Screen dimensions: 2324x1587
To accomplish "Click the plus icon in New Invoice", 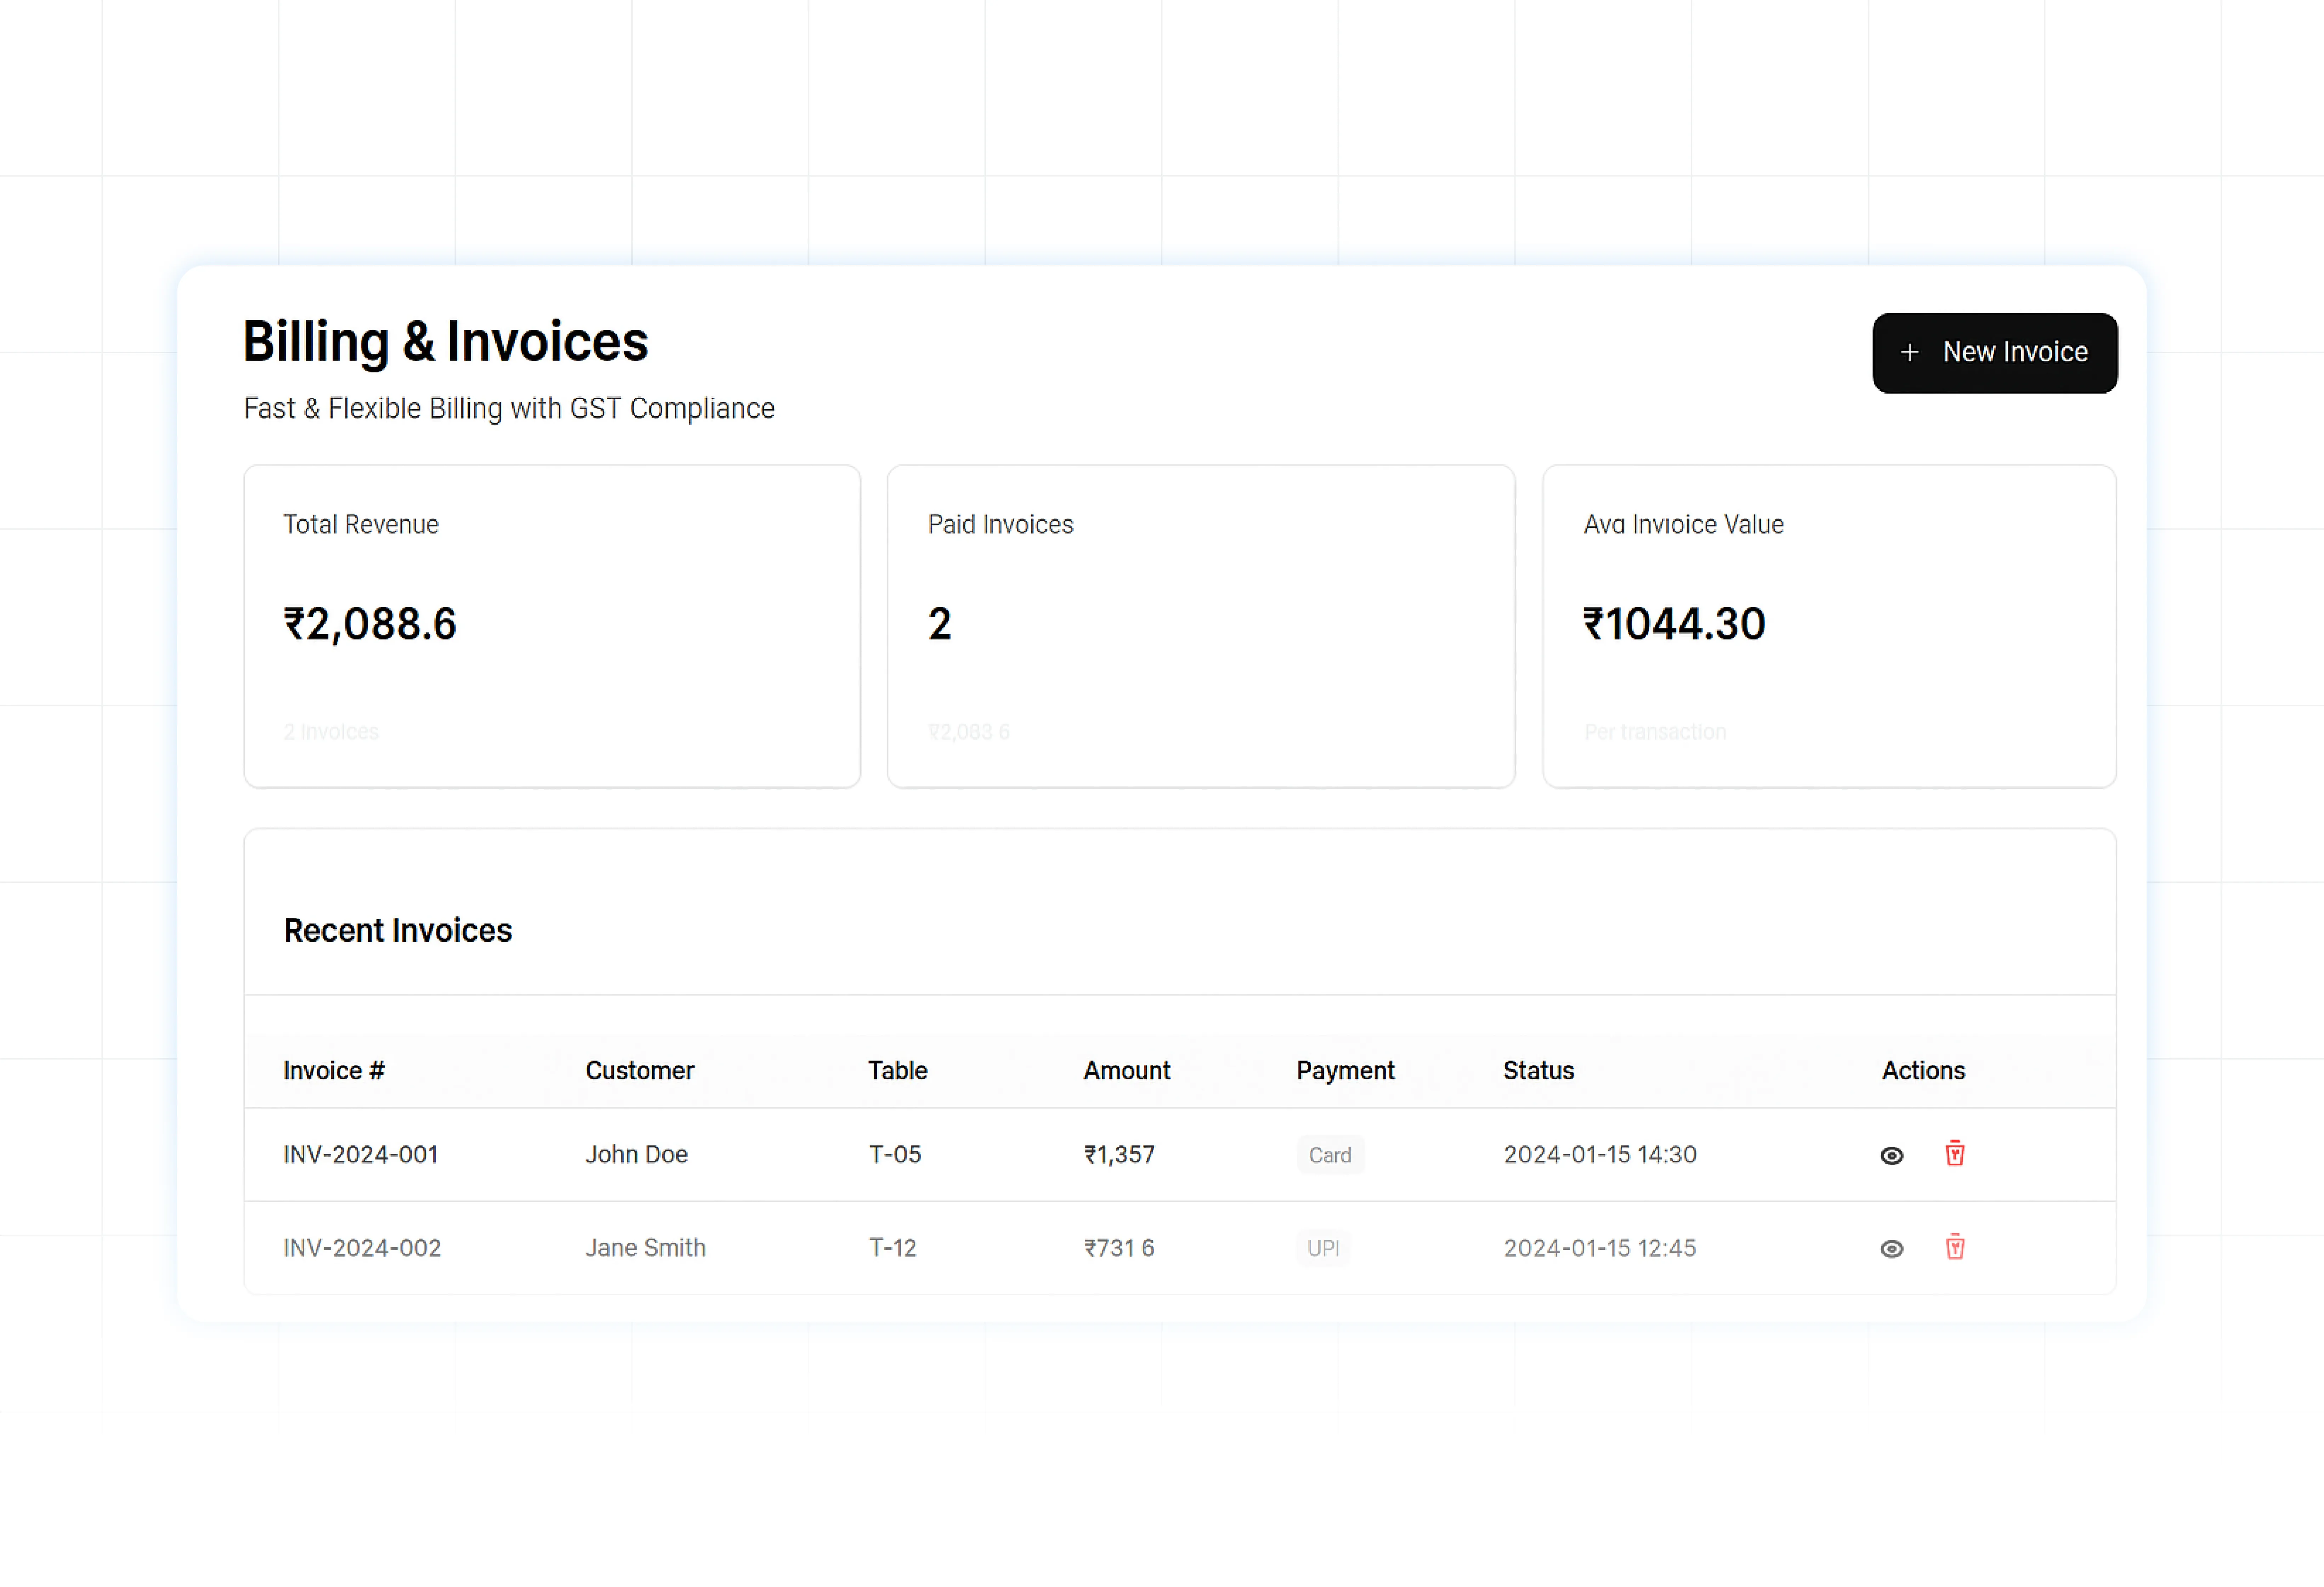I will point(1909,353).
